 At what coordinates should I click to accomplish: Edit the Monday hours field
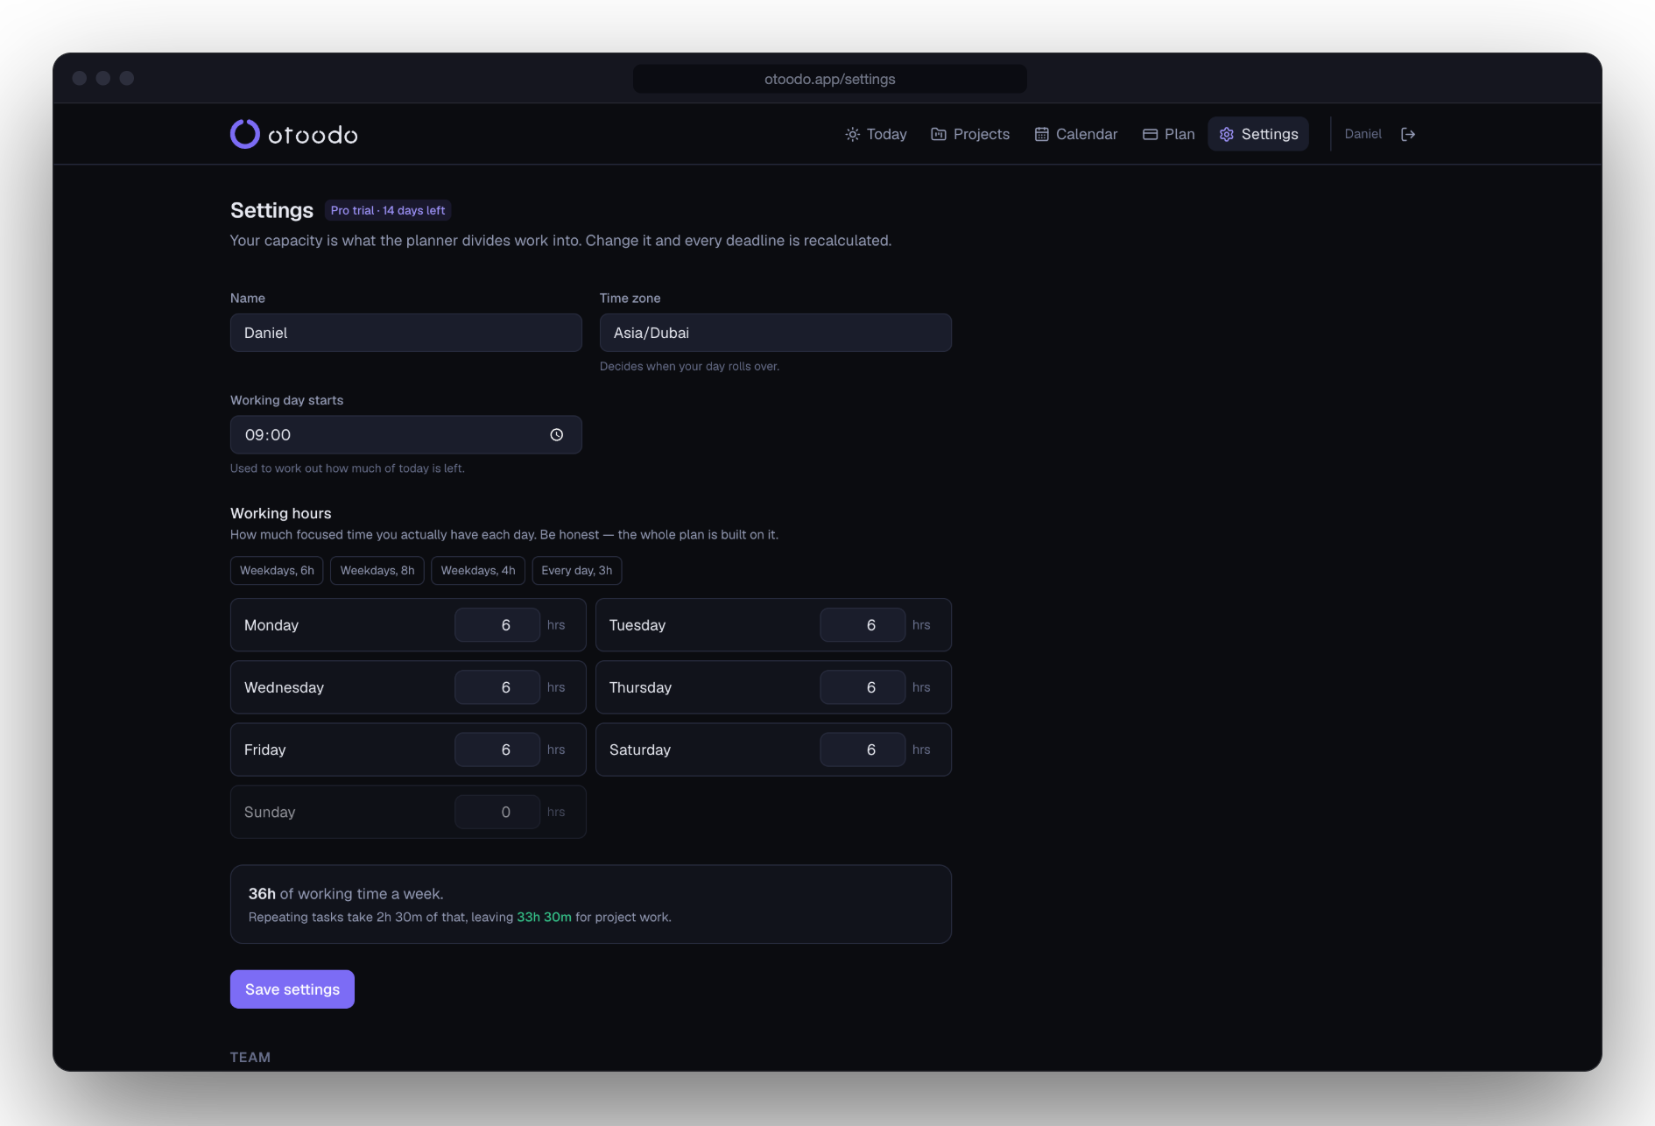(497, 625)
